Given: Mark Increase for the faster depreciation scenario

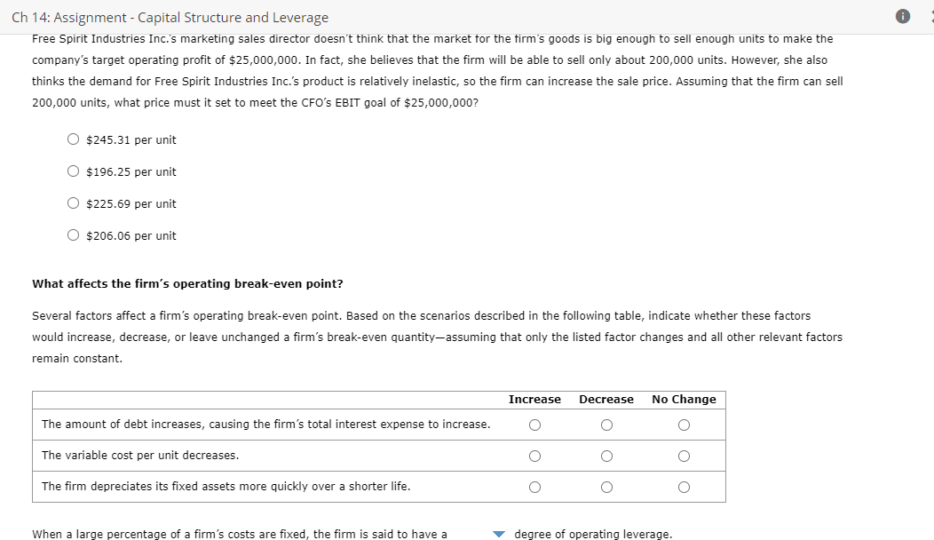Looking at the screenshot, I should [x=534, y=487].
